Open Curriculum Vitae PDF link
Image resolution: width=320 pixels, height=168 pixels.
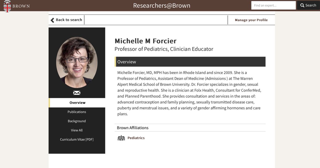77,140
